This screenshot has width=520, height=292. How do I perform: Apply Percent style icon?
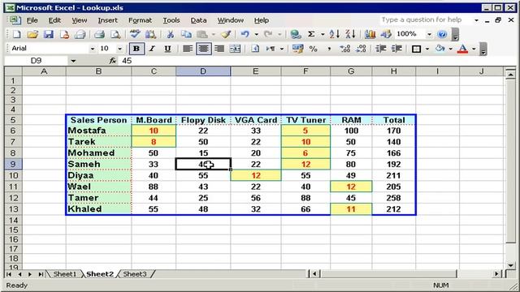pos(313,49)
